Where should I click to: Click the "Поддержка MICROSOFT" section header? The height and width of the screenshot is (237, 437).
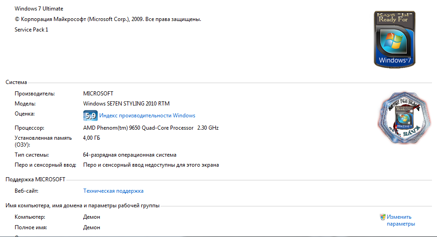pyautogui.click(x=35, y=179)
